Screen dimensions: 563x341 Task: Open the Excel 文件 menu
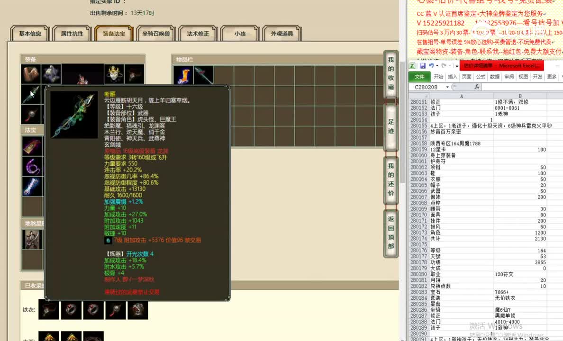tap(419, 76)
